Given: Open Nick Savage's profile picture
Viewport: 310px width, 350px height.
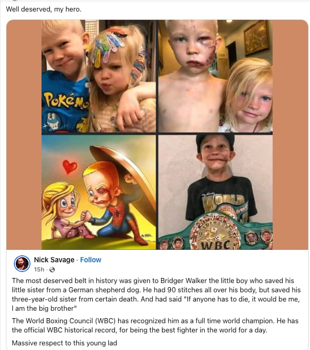Looking at the screenshot, I should (22, 263).
